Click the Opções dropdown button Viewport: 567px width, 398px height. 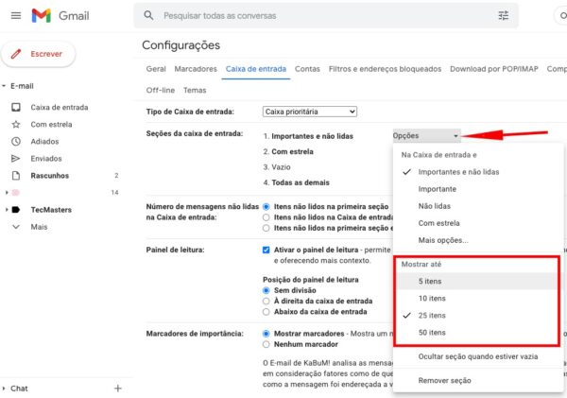[x=426, y=136]
